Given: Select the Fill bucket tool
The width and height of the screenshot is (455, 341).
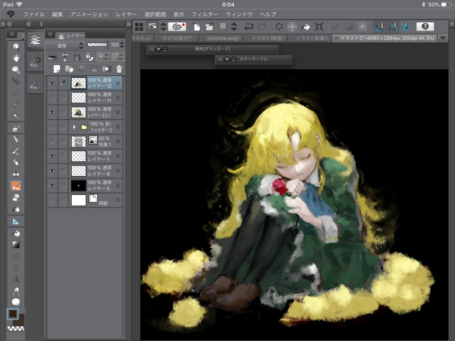Looking at the screenshot, I should (x=16, y=233).
